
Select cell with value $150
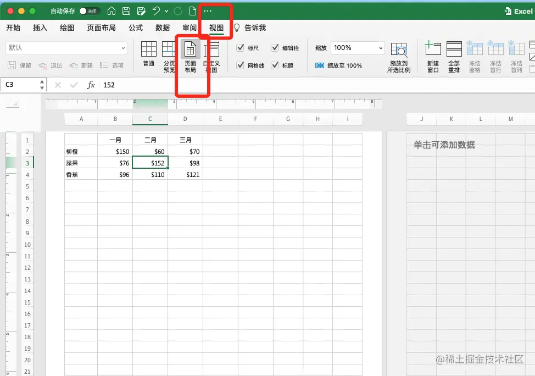[115, 152]
